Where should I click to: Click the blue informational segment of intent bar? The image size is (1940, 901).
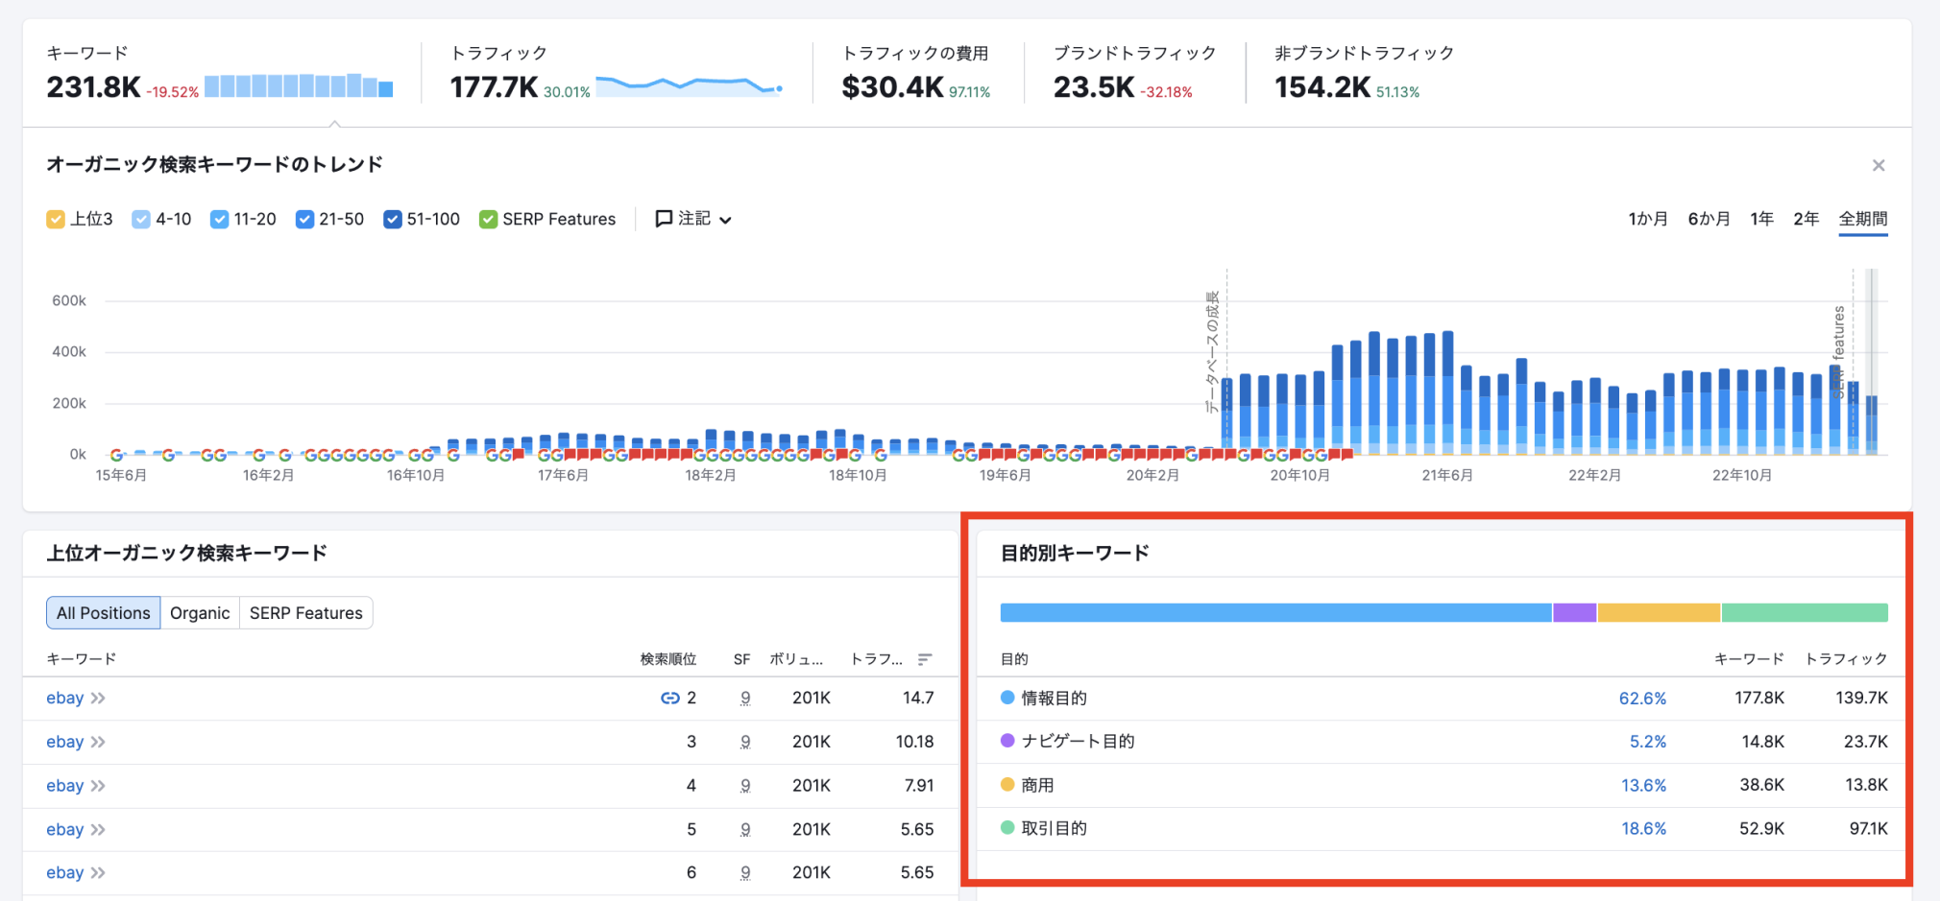(1275, 612)
